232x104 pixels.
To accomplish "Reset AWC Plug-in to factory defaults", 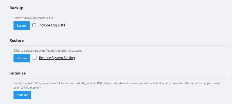I will [22, 95].
